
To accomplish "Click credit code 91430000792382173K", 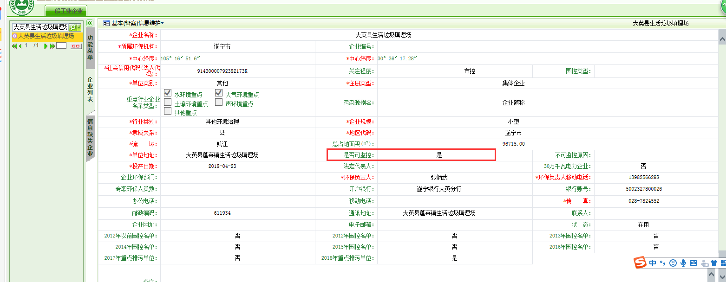I will [x=222, y=71].
